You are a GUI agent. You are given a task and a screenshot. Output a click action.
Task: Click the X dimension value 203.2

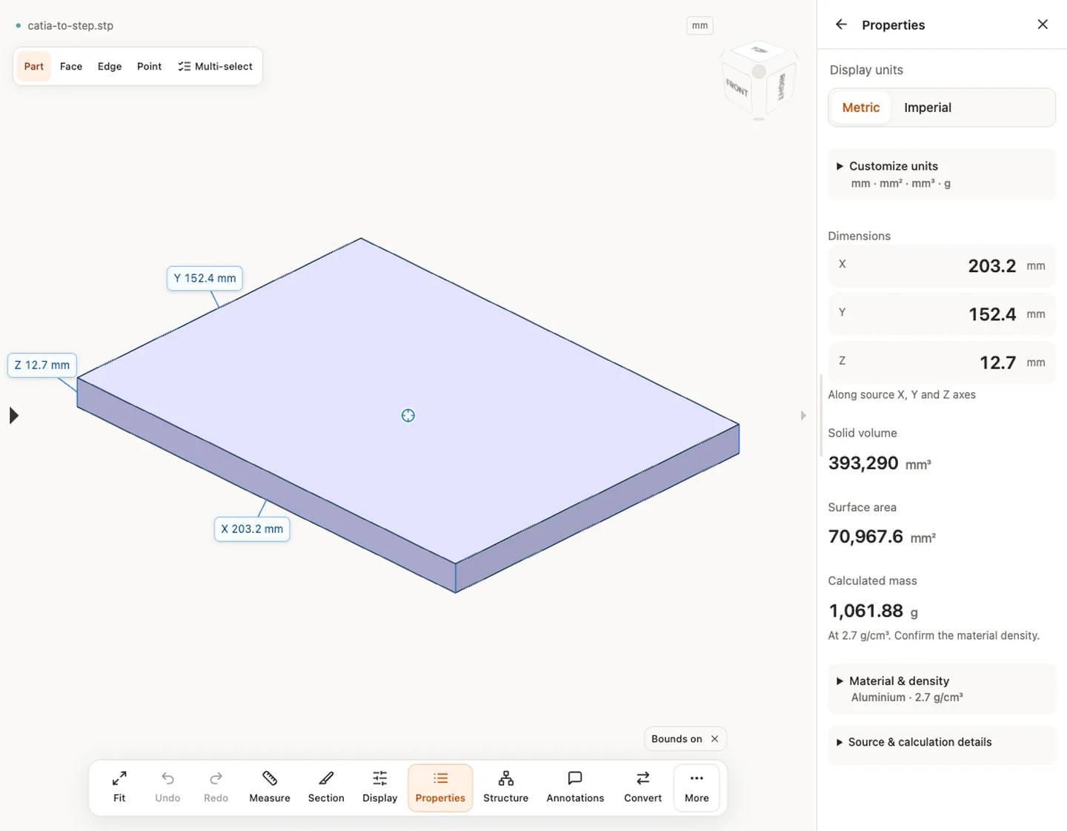point(991,265)
